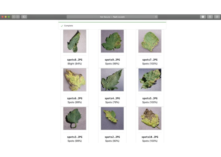This screenshot has width=221, height=157.
Task: Open the spots9.JPG leaf thumbnail
Action: click(x=112, y=41)
